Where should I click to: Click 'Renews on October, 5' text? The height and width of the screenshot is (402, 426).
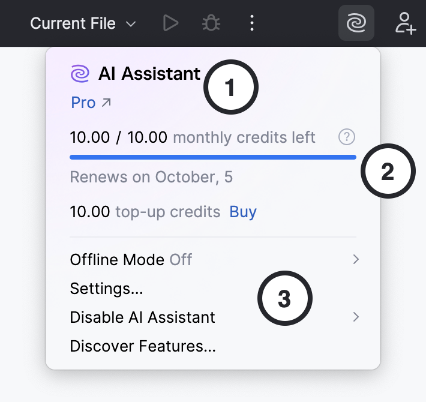point(151,177)
